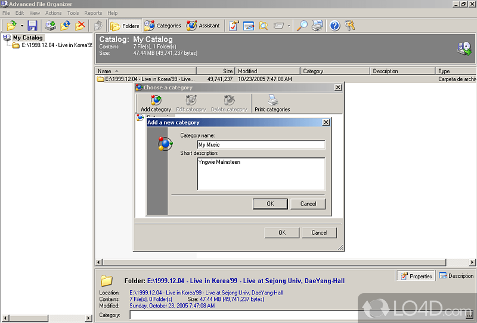The width and height of the screenshot is (477, 323).
Task: Sort the list by the Size column
Action: (x=216, y=71)
